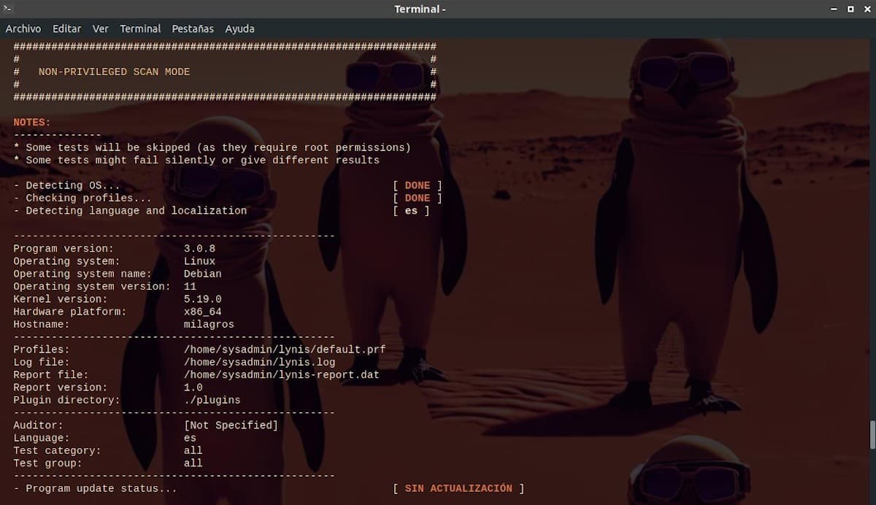Click the vertical scrollbar thumb
Screen dimensions: 876x505
point(872,435)
